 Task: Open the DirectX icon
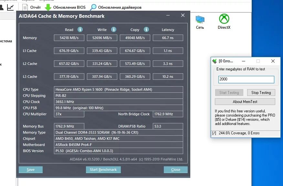224,22
